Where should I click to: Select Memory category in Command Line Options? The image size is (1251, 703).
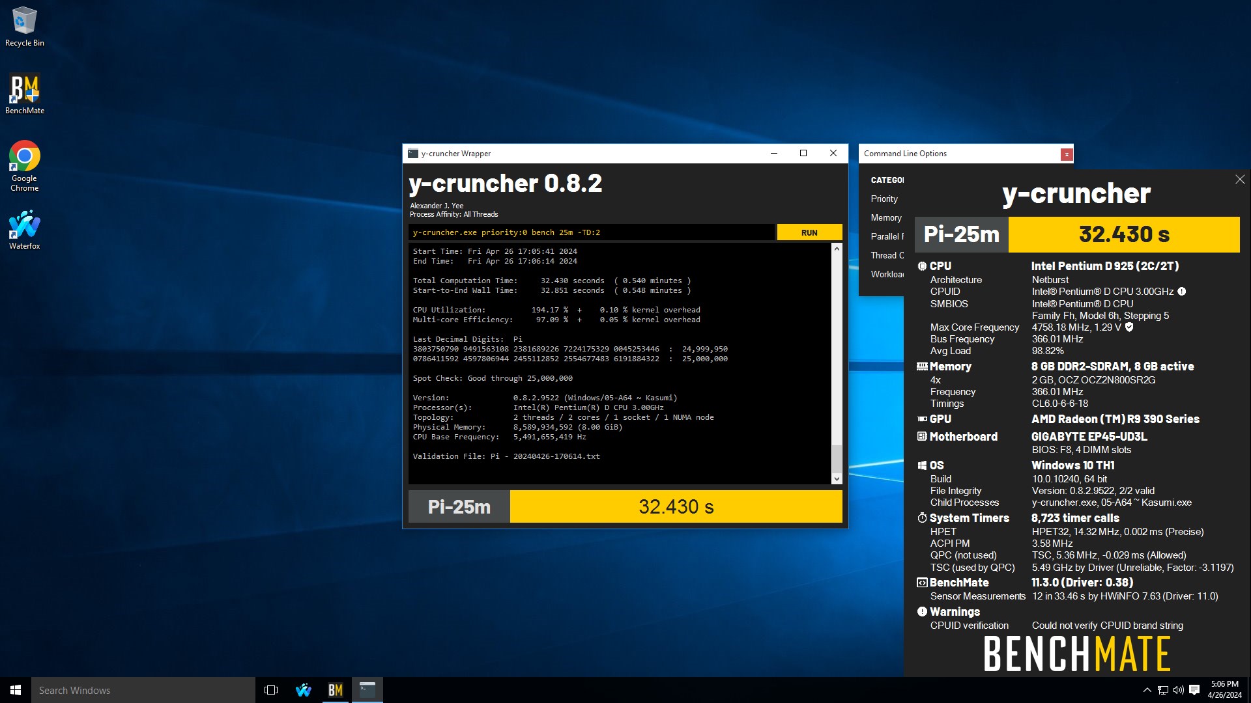[x=886, y=217]
